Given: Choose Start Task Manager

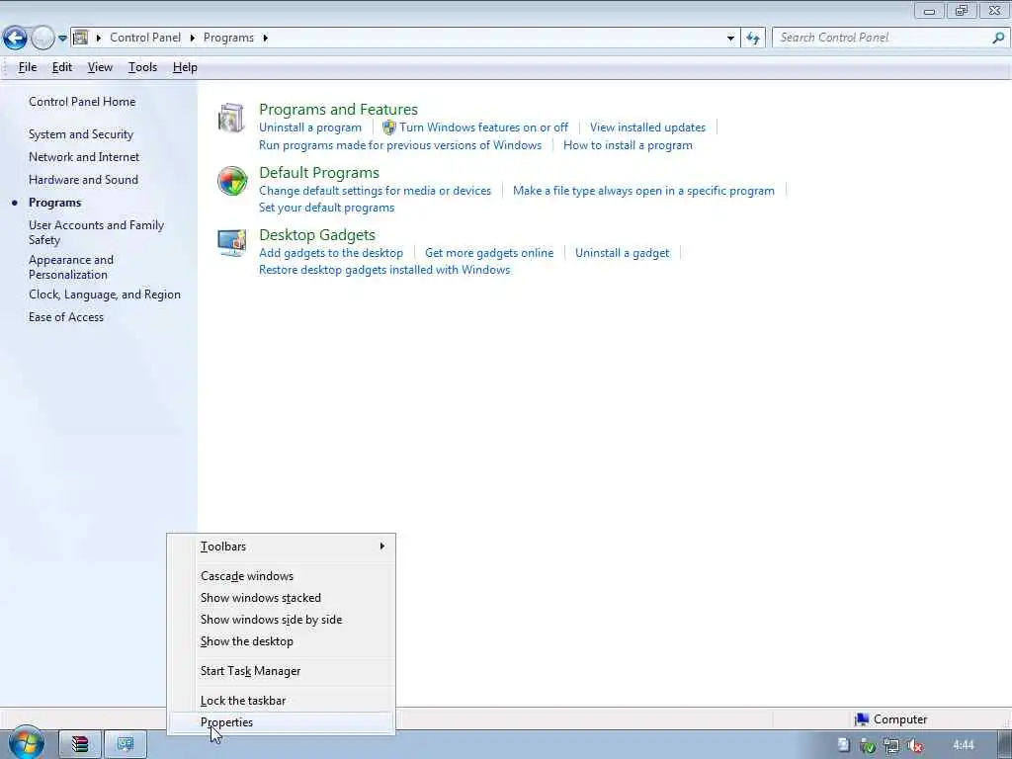Looking at the screenshot, I should (282, 671).
